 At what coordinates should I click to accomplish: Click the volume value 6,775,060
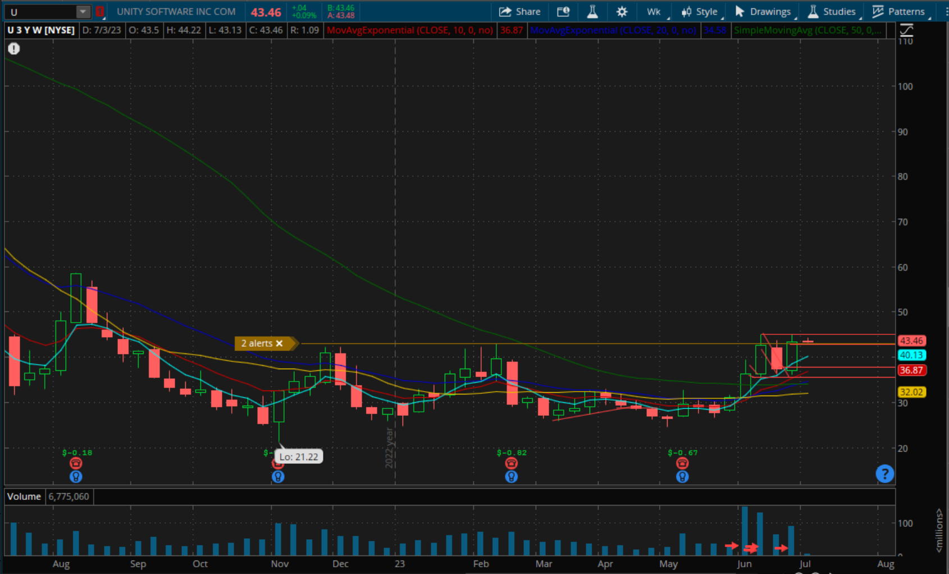click(69, 497)
